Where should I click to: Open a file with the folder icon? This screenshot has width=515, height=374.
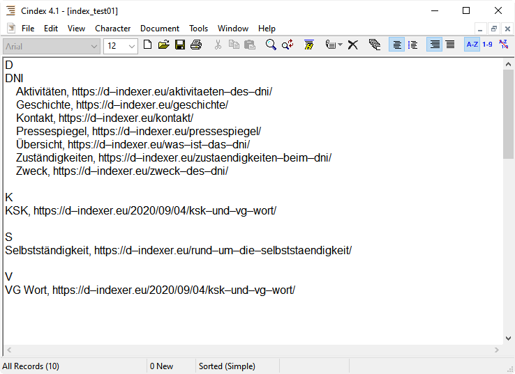coord(164,45)
